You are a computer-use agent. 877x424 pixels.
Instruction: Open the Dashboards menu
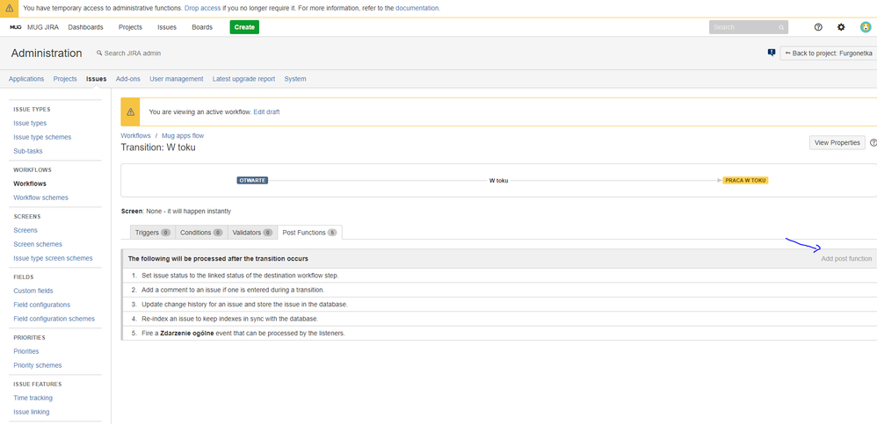click(85, 27)
